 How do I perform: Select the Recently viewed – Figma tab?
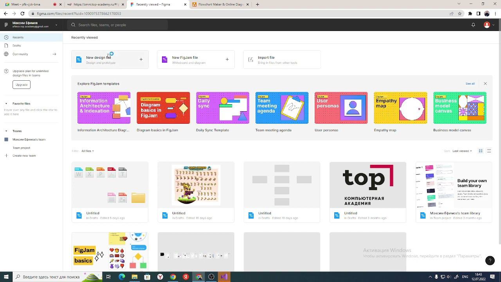[x=158, y=4]
